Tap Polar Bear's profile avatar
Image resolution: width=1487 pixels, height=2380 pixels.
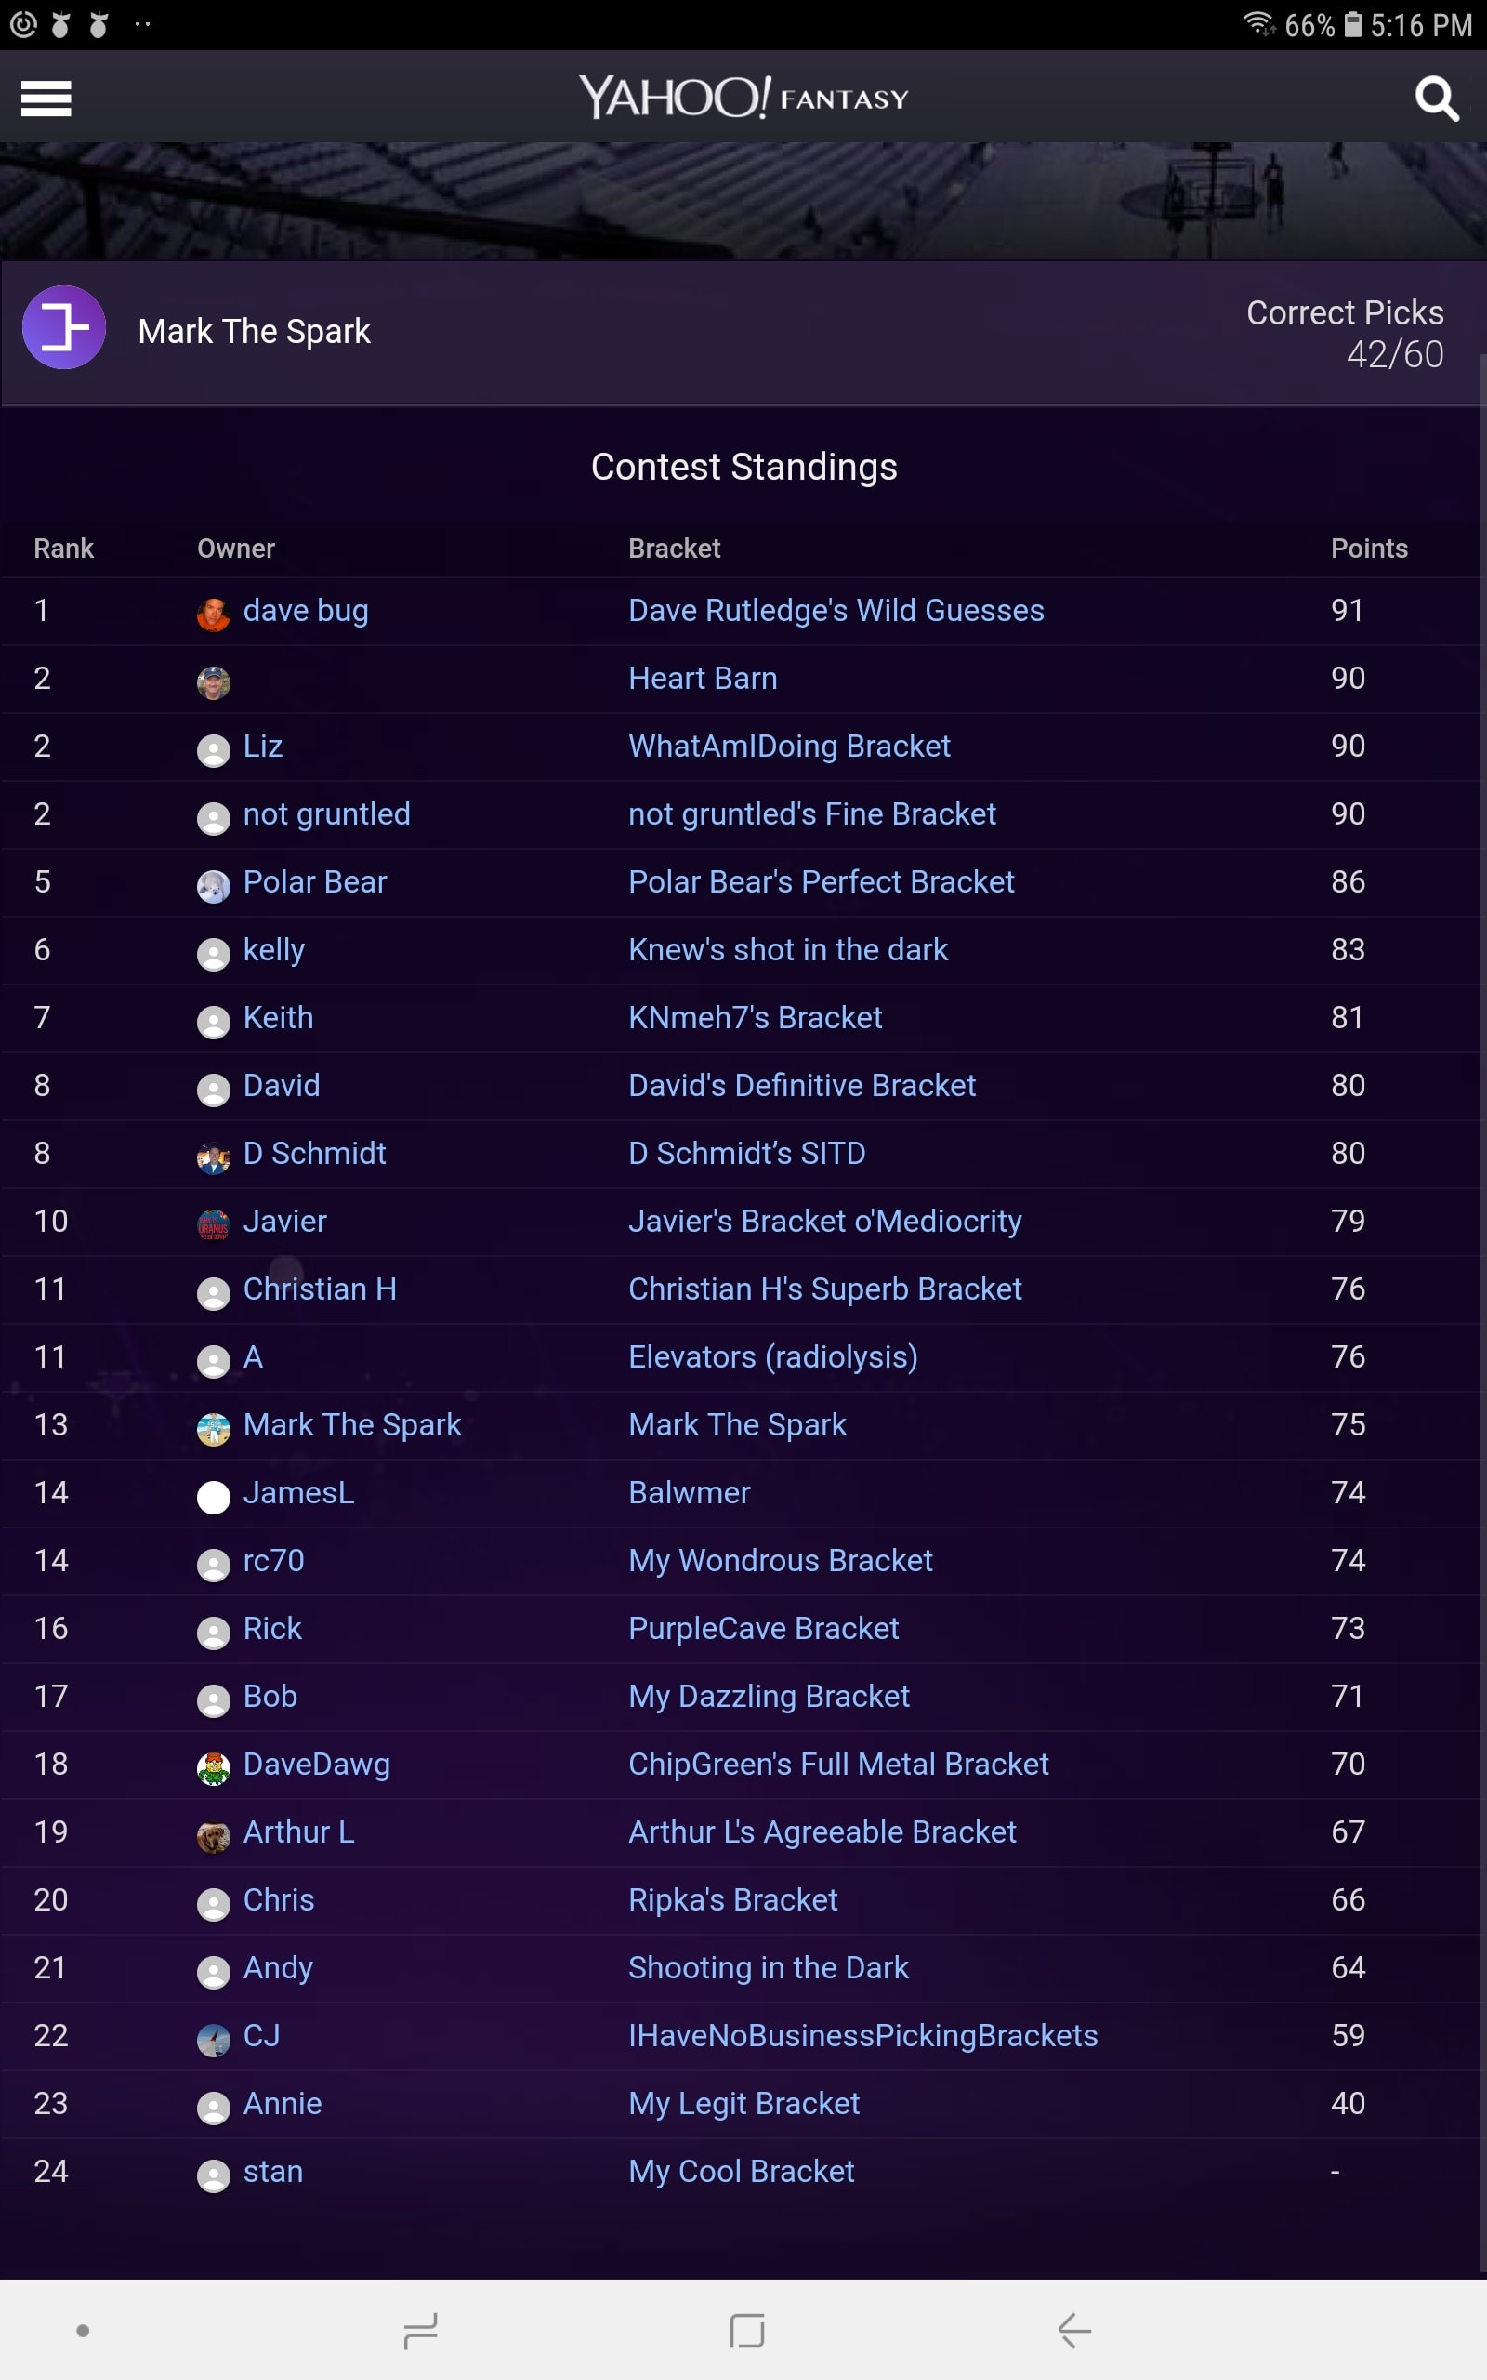[214, 885]
